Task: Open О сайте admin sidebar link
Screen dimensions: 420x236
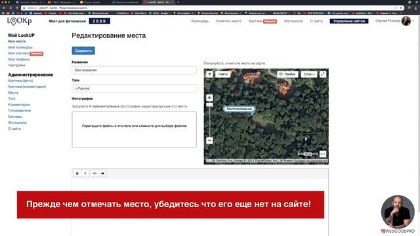Action: click(14, 128)
